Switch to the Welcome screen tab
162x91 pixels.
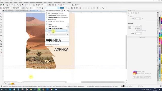[x=9, y=11]
